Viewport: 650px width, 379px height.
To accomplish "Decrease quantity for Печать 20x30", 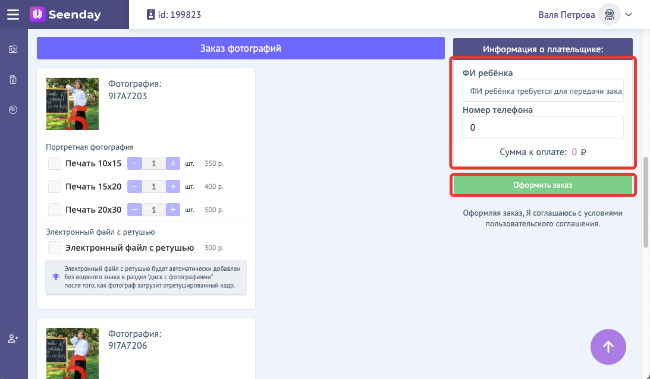I will coord(135,210).
